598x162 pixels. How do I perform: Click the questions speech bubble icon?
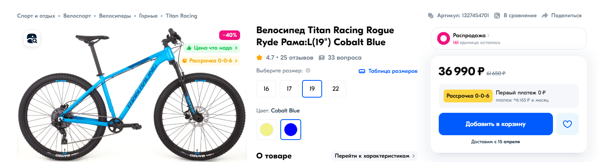click(322, 58)
